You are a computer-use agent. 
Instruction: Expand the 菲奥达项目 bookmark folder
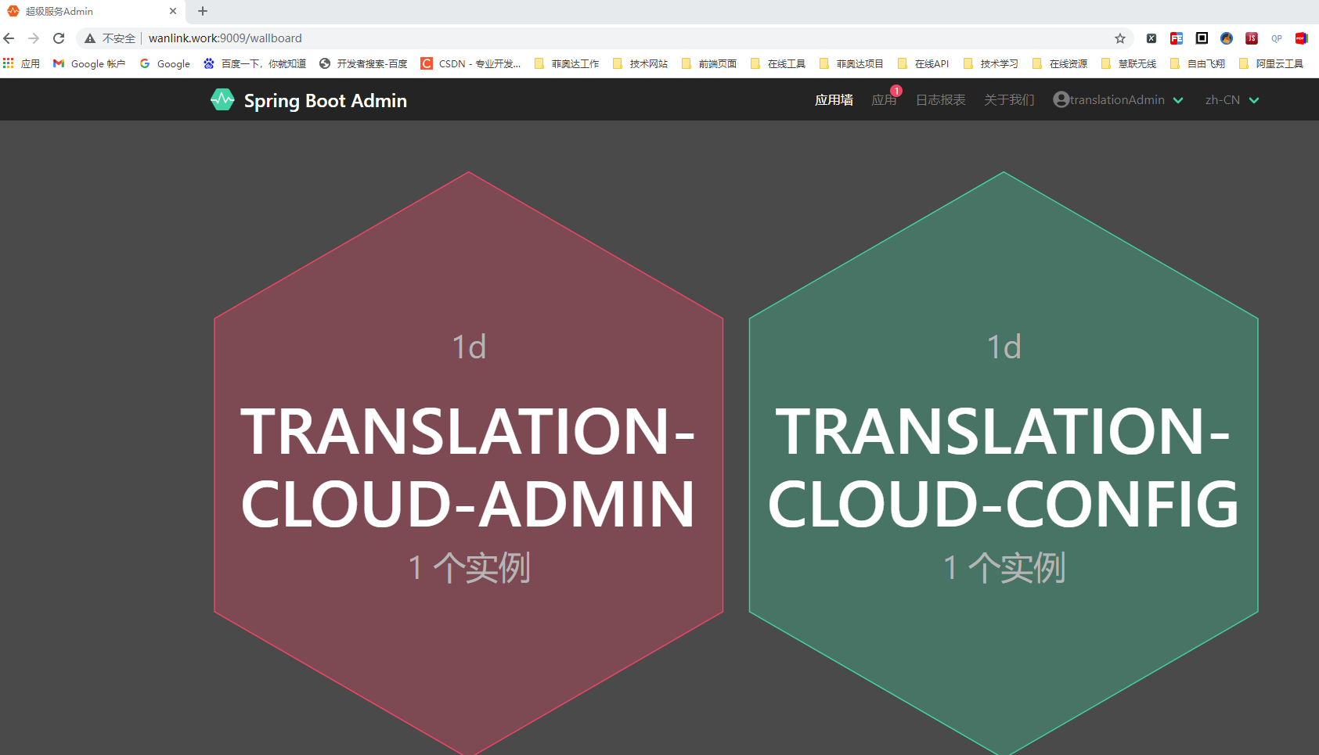click(x=852, y=63)
